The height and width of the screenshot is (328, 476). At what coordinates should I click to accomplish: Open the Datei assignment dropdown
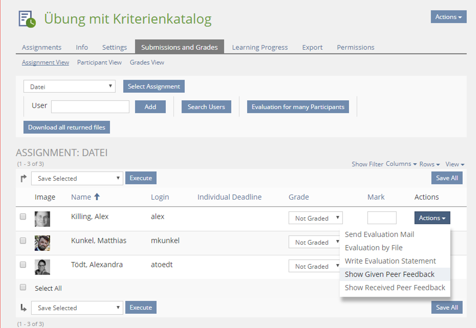[x=69, y=86]
